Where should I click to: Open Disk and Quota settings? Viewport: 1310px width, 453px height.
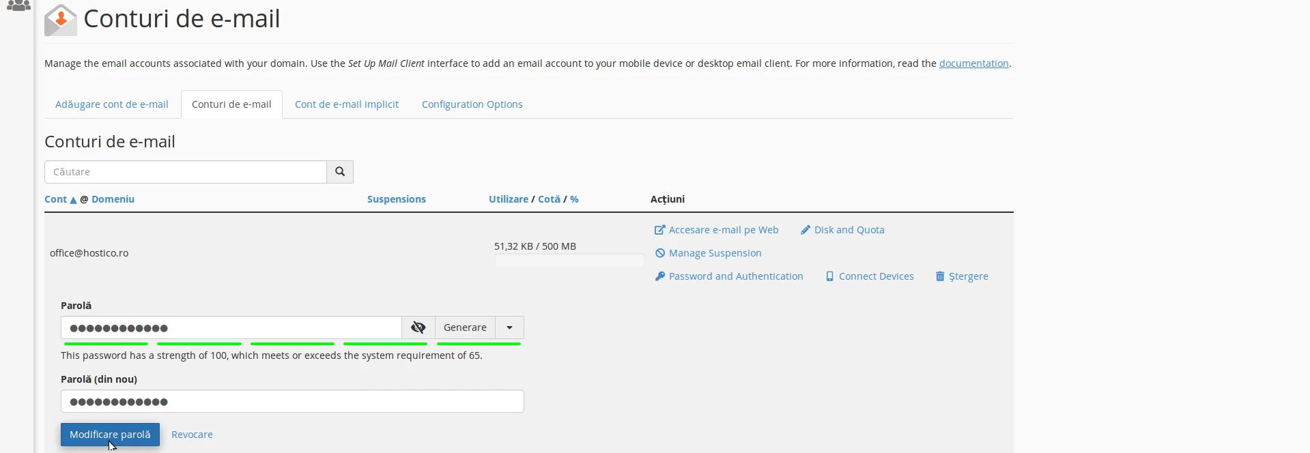pos(842,230)
